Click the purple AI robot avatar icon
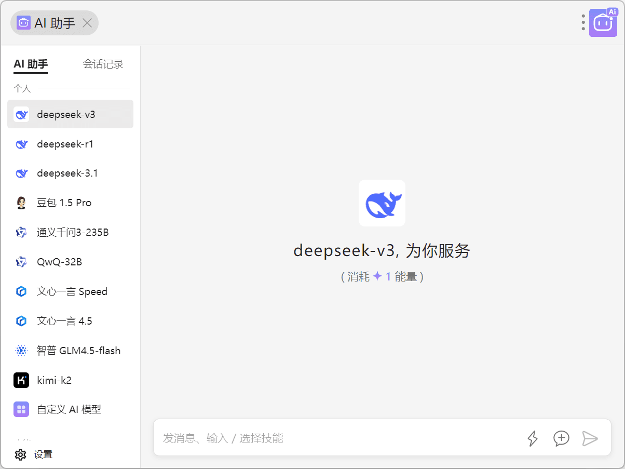This screenshot has height=469, width=625. coord(603,23)
